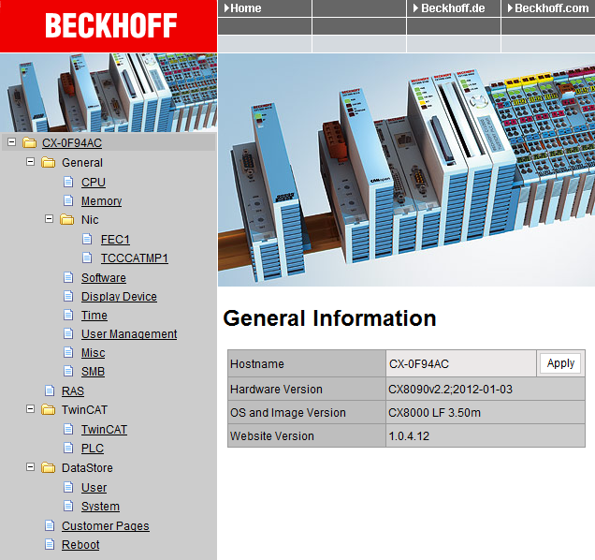Collapse the DataStore tree folder

tap(30, 467)
